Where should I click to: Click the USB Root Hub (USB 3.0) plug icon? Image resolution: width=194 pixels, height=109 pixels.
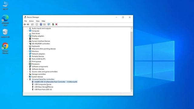click(33, 89)
